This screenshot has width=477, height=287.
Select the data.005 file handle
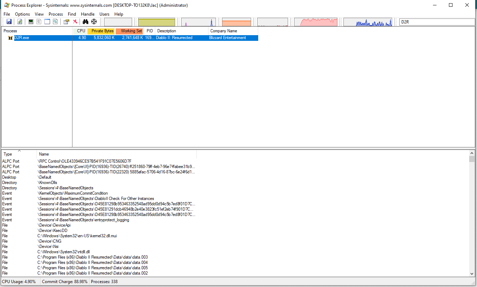(x=93, y=268)
